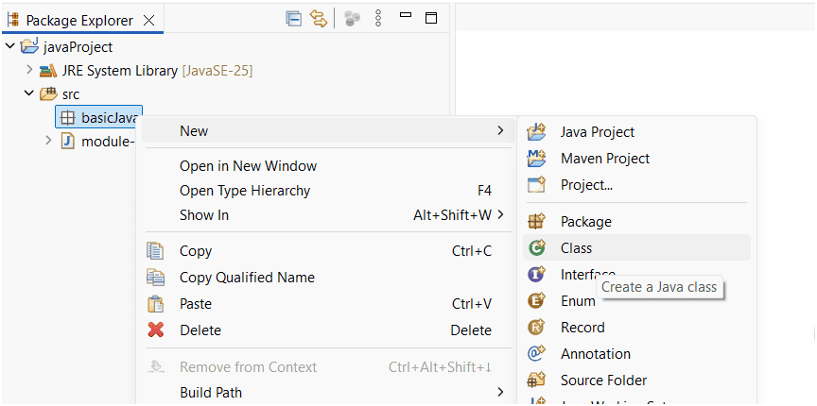This screenshot has width=817, height=406.
Task: Click the Copy Qualified Name icon
Action: pos(155,278)
